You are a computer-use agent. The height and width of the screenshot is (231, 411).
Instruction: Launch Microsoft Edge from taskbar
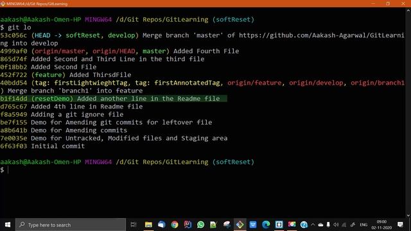click(x=266, y=225)
